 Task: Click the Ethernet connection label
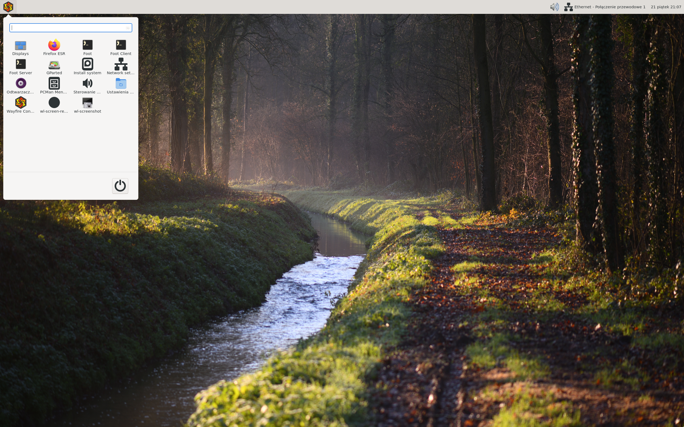610,7
